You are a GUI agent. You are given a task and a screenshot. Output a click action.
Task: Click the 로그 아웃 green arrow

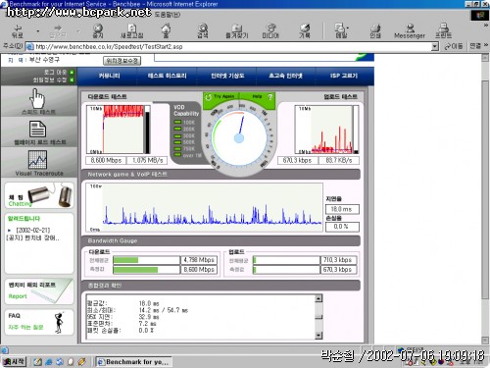pos(72,72)
